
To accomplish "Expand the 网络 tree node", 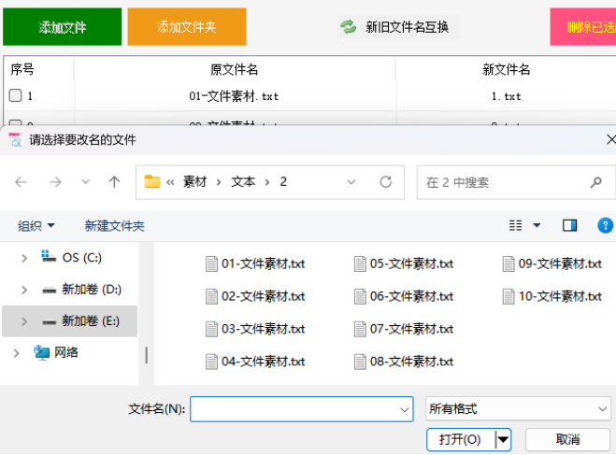I will tap(16, 353).
